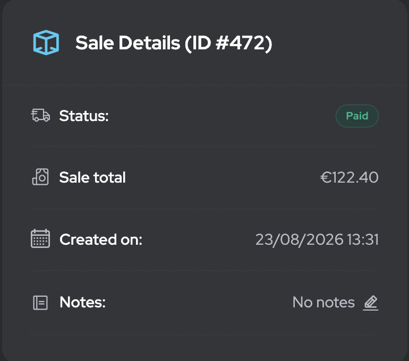Click the Sale total label
This screenshot has width=409, height=361.
(x=92, y=177)
